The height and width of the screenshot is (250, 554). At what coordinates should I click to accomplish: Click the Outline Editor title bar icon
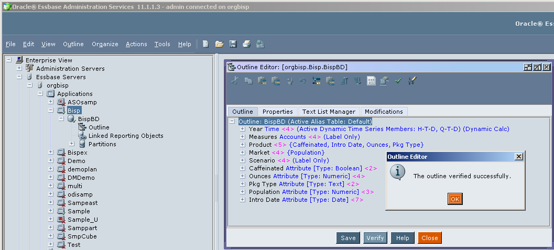(231, 67)
